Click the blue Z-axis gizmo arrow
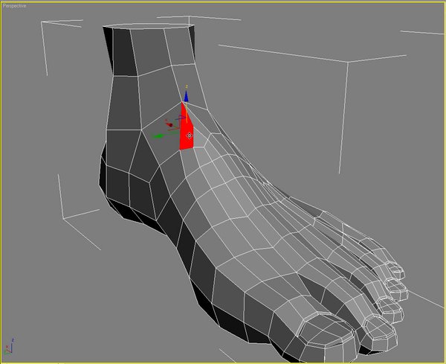The image size is (446, 364). pyautogui.click(x=186, y=97)
